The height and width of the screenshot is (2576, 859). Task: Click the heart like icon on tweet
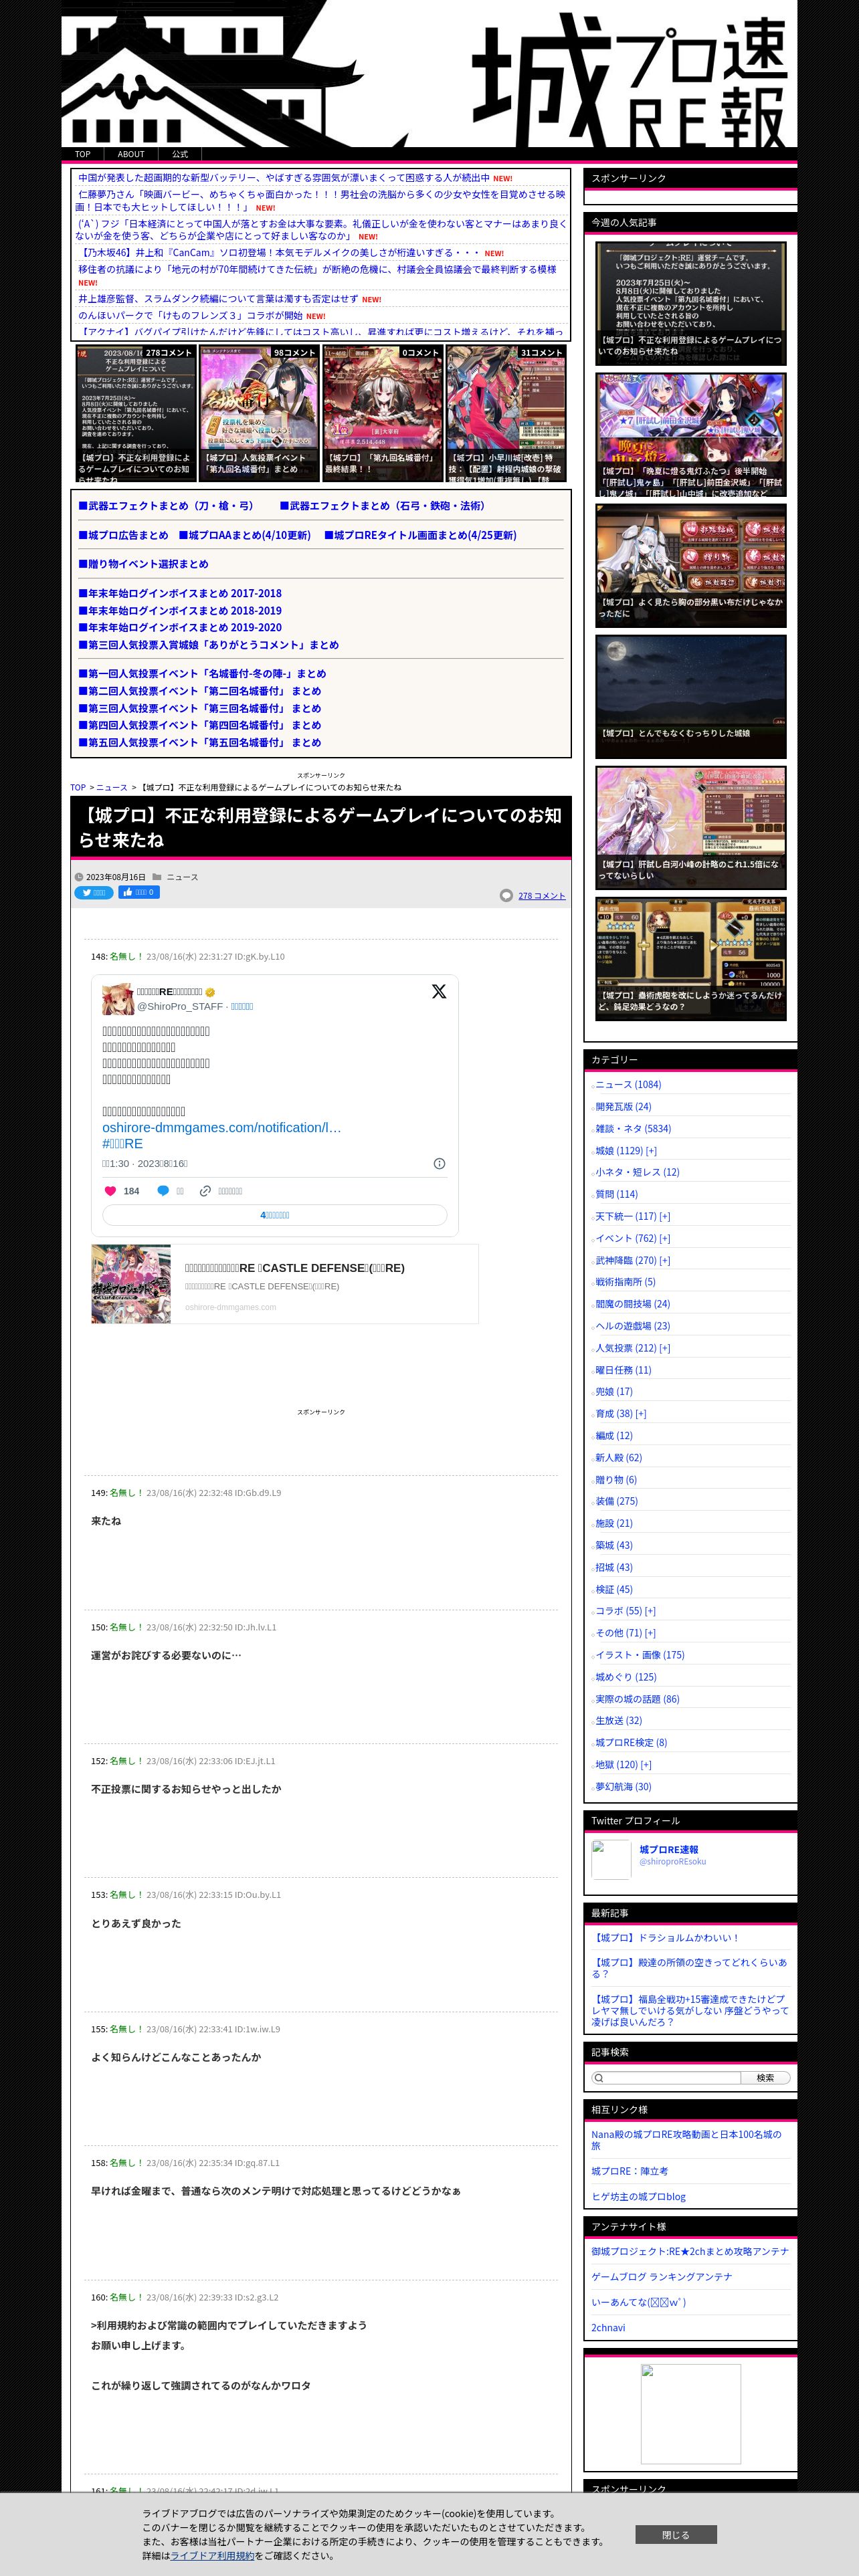[110, 1191]
